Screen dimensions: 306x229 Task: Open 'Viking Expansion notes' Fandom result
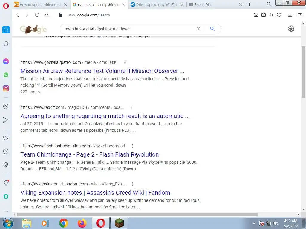[95, 193]
